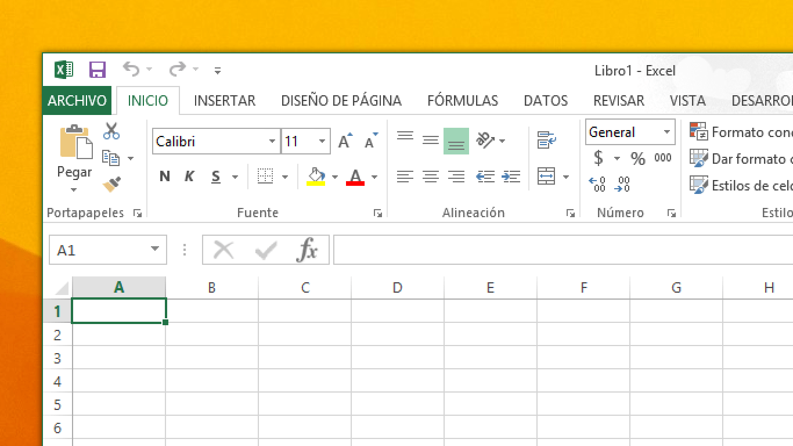Toggle the Center horizontal alignment button

click(430, 177)
